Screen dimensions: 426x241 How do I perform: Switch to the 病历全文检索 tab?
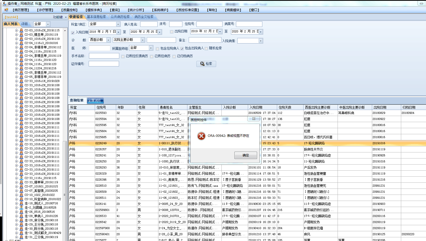(144, 17)
